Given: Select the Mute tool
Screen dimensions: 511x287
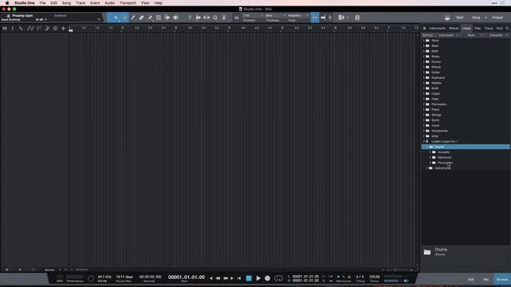Looking at the screenshot, I should coord(158,18).
